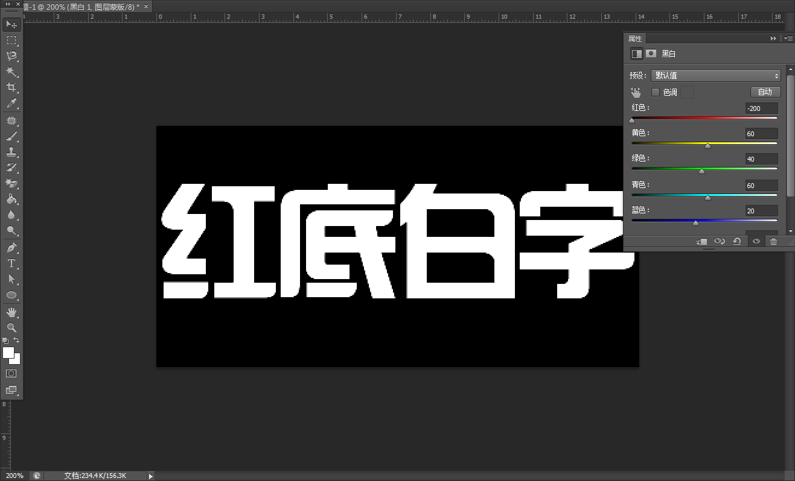Switch to the 属性 panel tab
Screen dimensions: 795x481
(x=636, y=39)
